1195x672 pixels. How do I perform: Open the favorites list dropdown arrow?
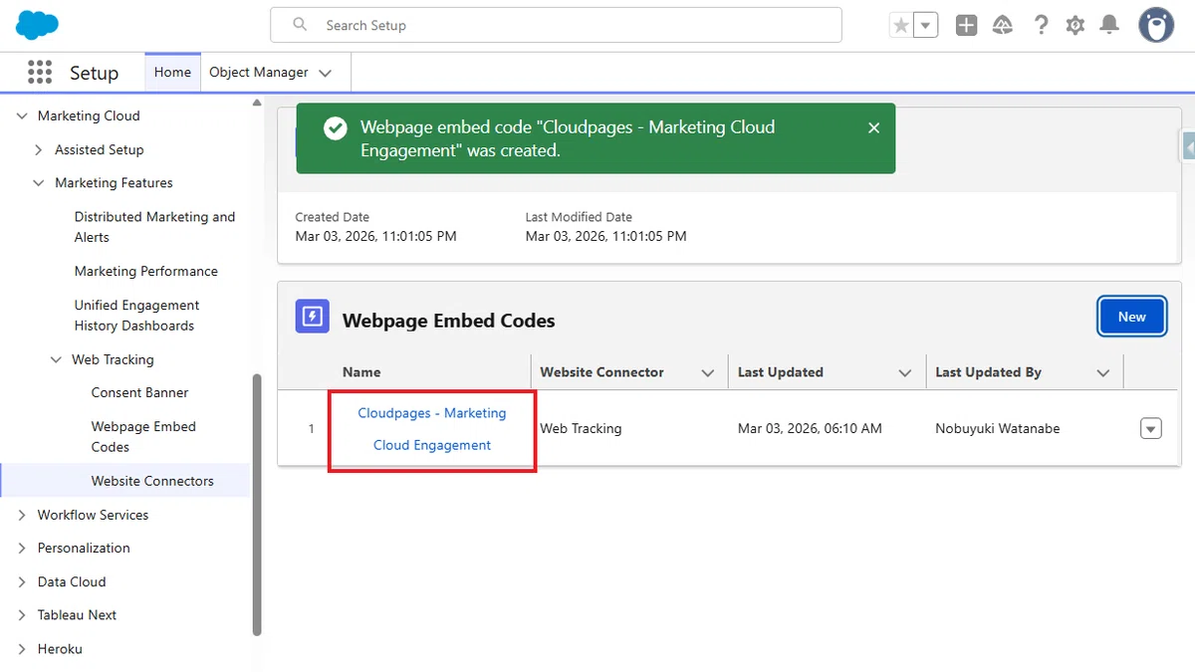point(926,26)
